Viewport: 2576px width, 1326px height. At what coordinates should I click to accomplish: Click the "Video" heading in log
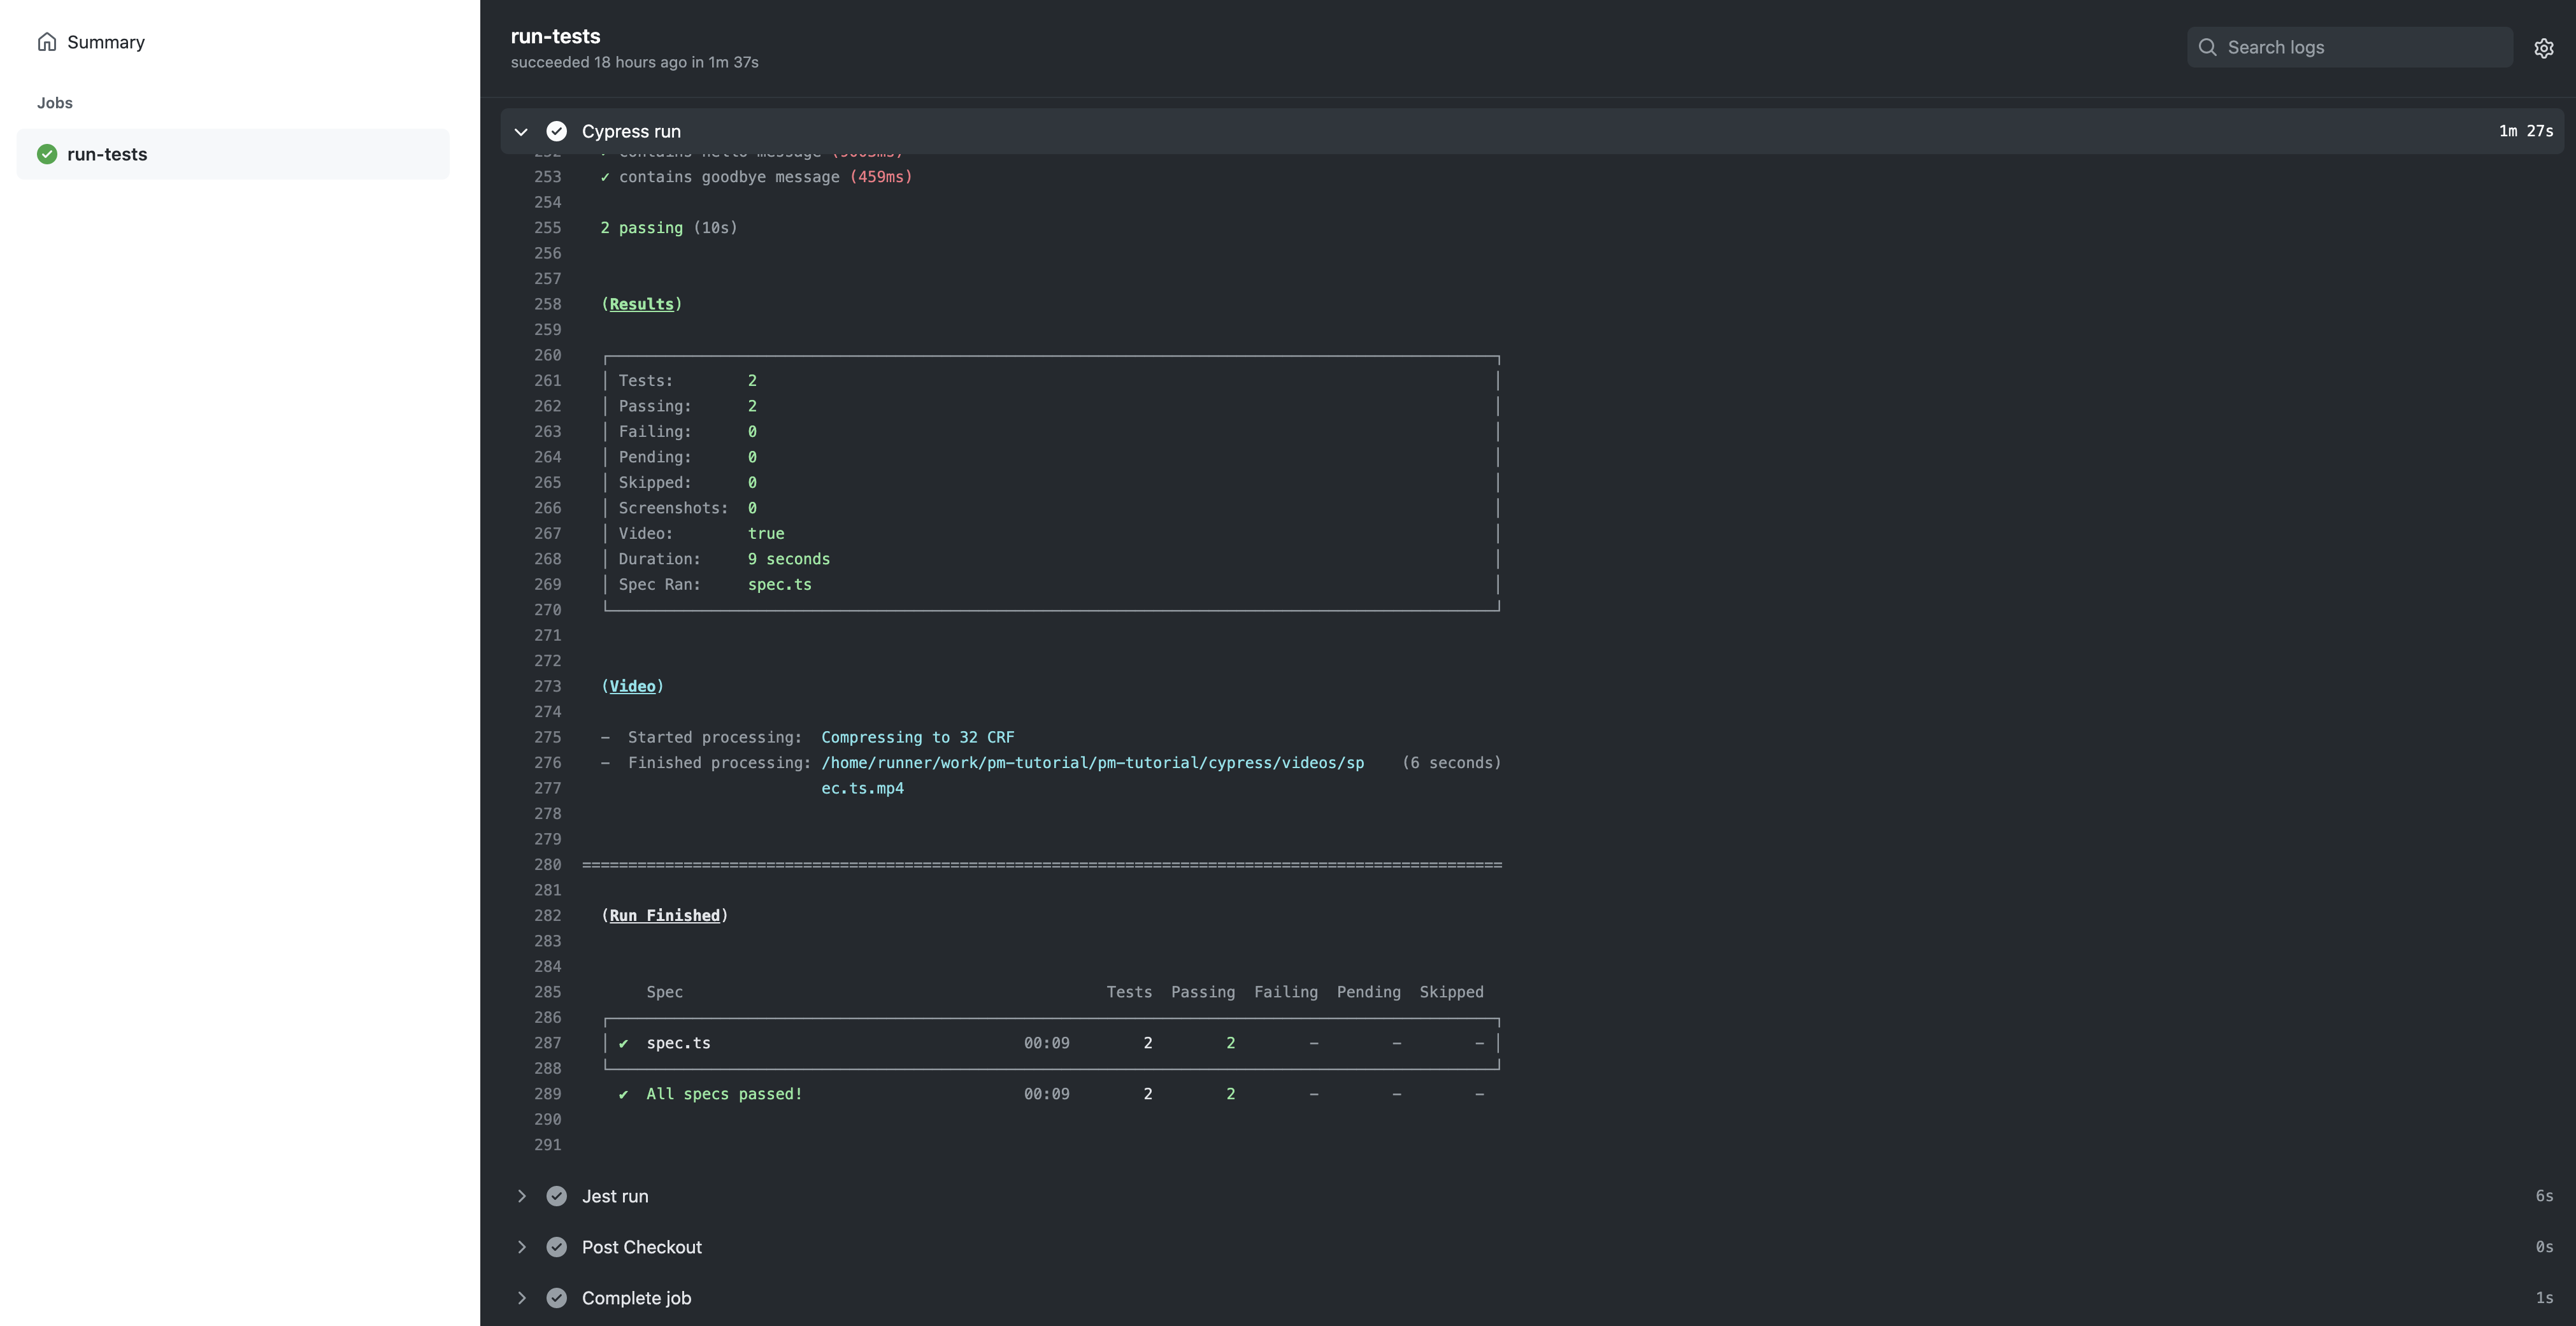(632, 686)
